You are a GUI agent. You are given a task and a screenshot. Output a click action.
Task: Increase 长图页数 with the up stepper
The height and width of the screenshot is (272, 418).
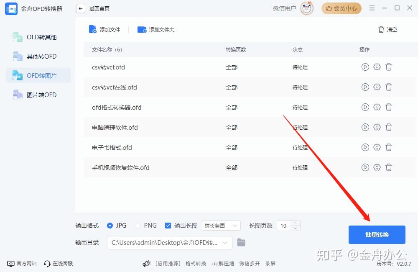pos(295,223)
